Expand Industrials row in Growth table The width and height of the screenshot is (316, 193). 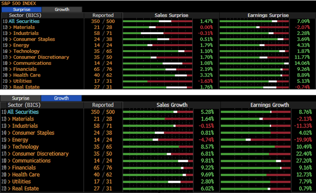(x=9, y=126)
